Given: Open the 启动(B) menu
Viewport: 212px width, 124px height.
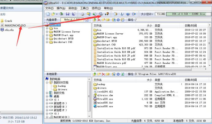Looking at the screenshot, I should (73, 8).
